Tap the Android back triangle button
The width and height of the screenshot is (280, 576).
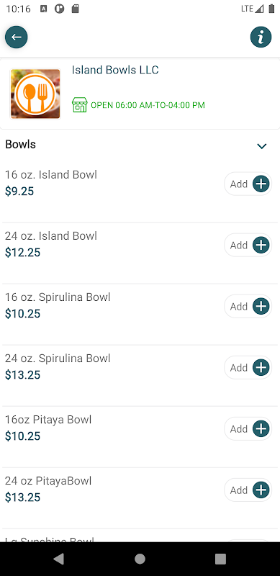click(x=59, y=559)
